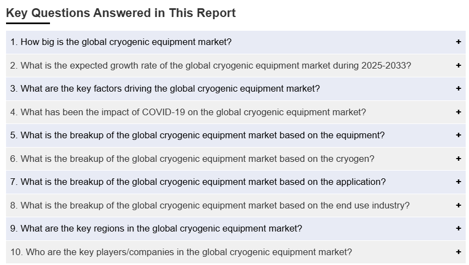Image resolution: width=469 pixels, height=265 pixels.
Task: Open question 5 about breakup by equipment
Action: [x=197, y=136]
